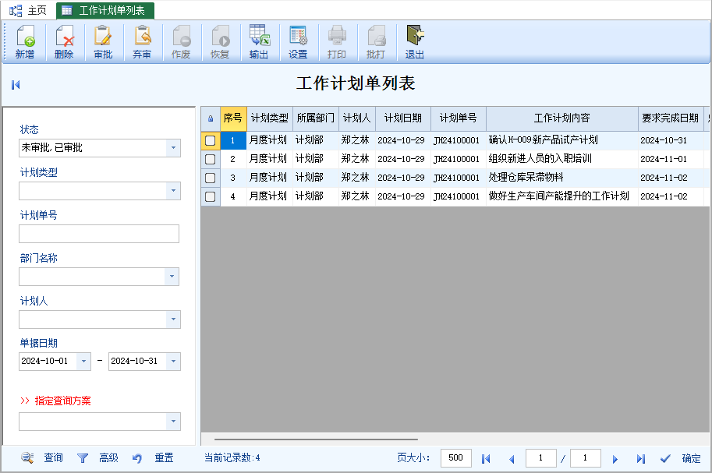Click the 重置 button text
This screenshot has height=473, width=712.
click(164, 457)
